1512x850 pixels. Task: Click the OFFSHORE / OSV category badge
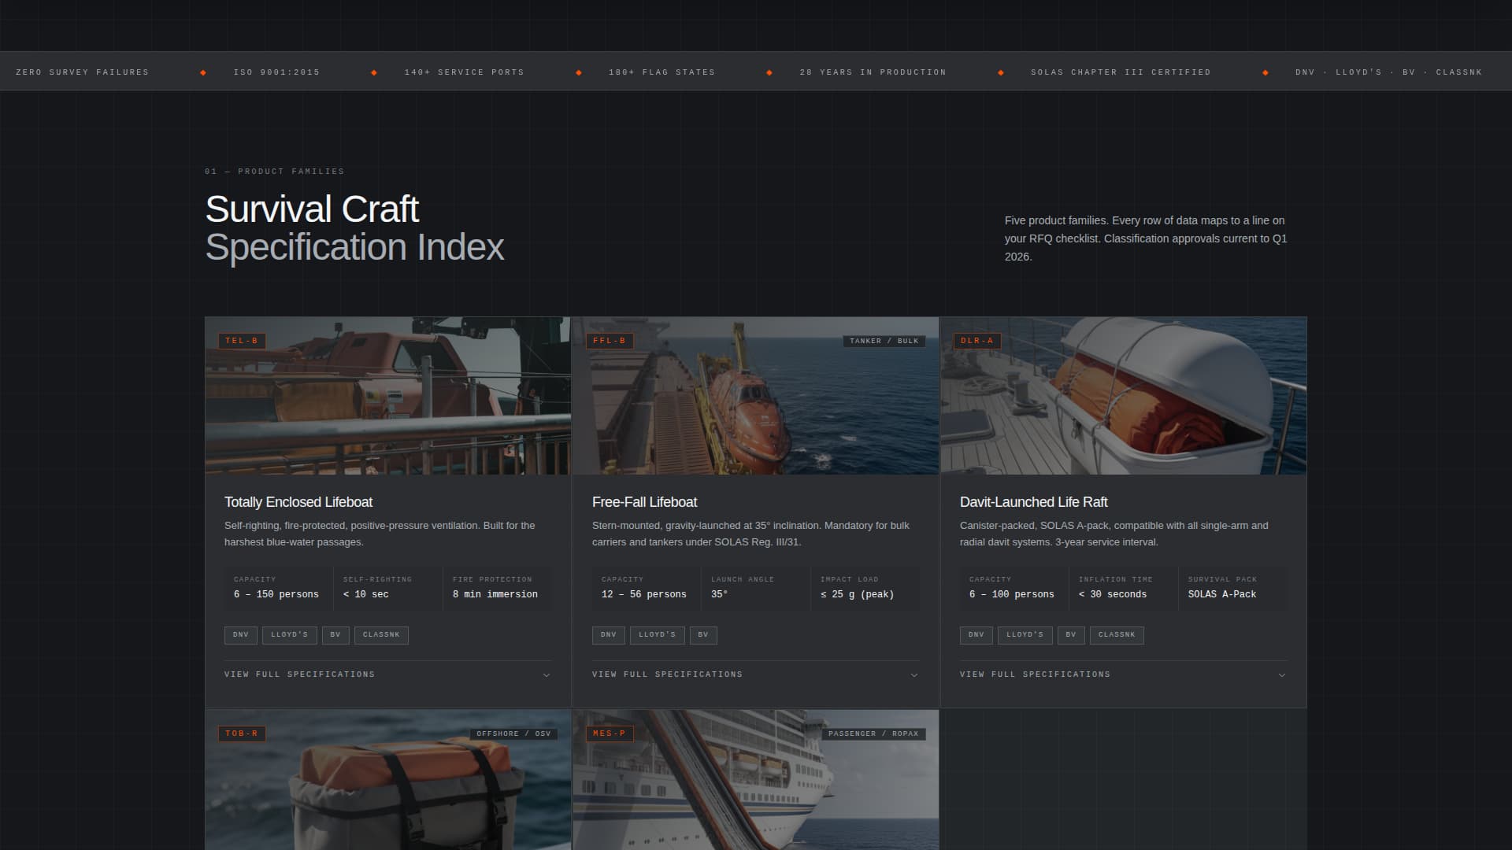[x=515, y=733]
